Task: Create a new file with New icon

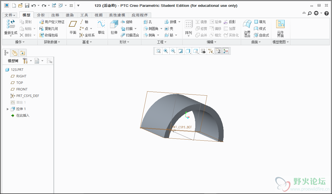Action: [14, 5]
